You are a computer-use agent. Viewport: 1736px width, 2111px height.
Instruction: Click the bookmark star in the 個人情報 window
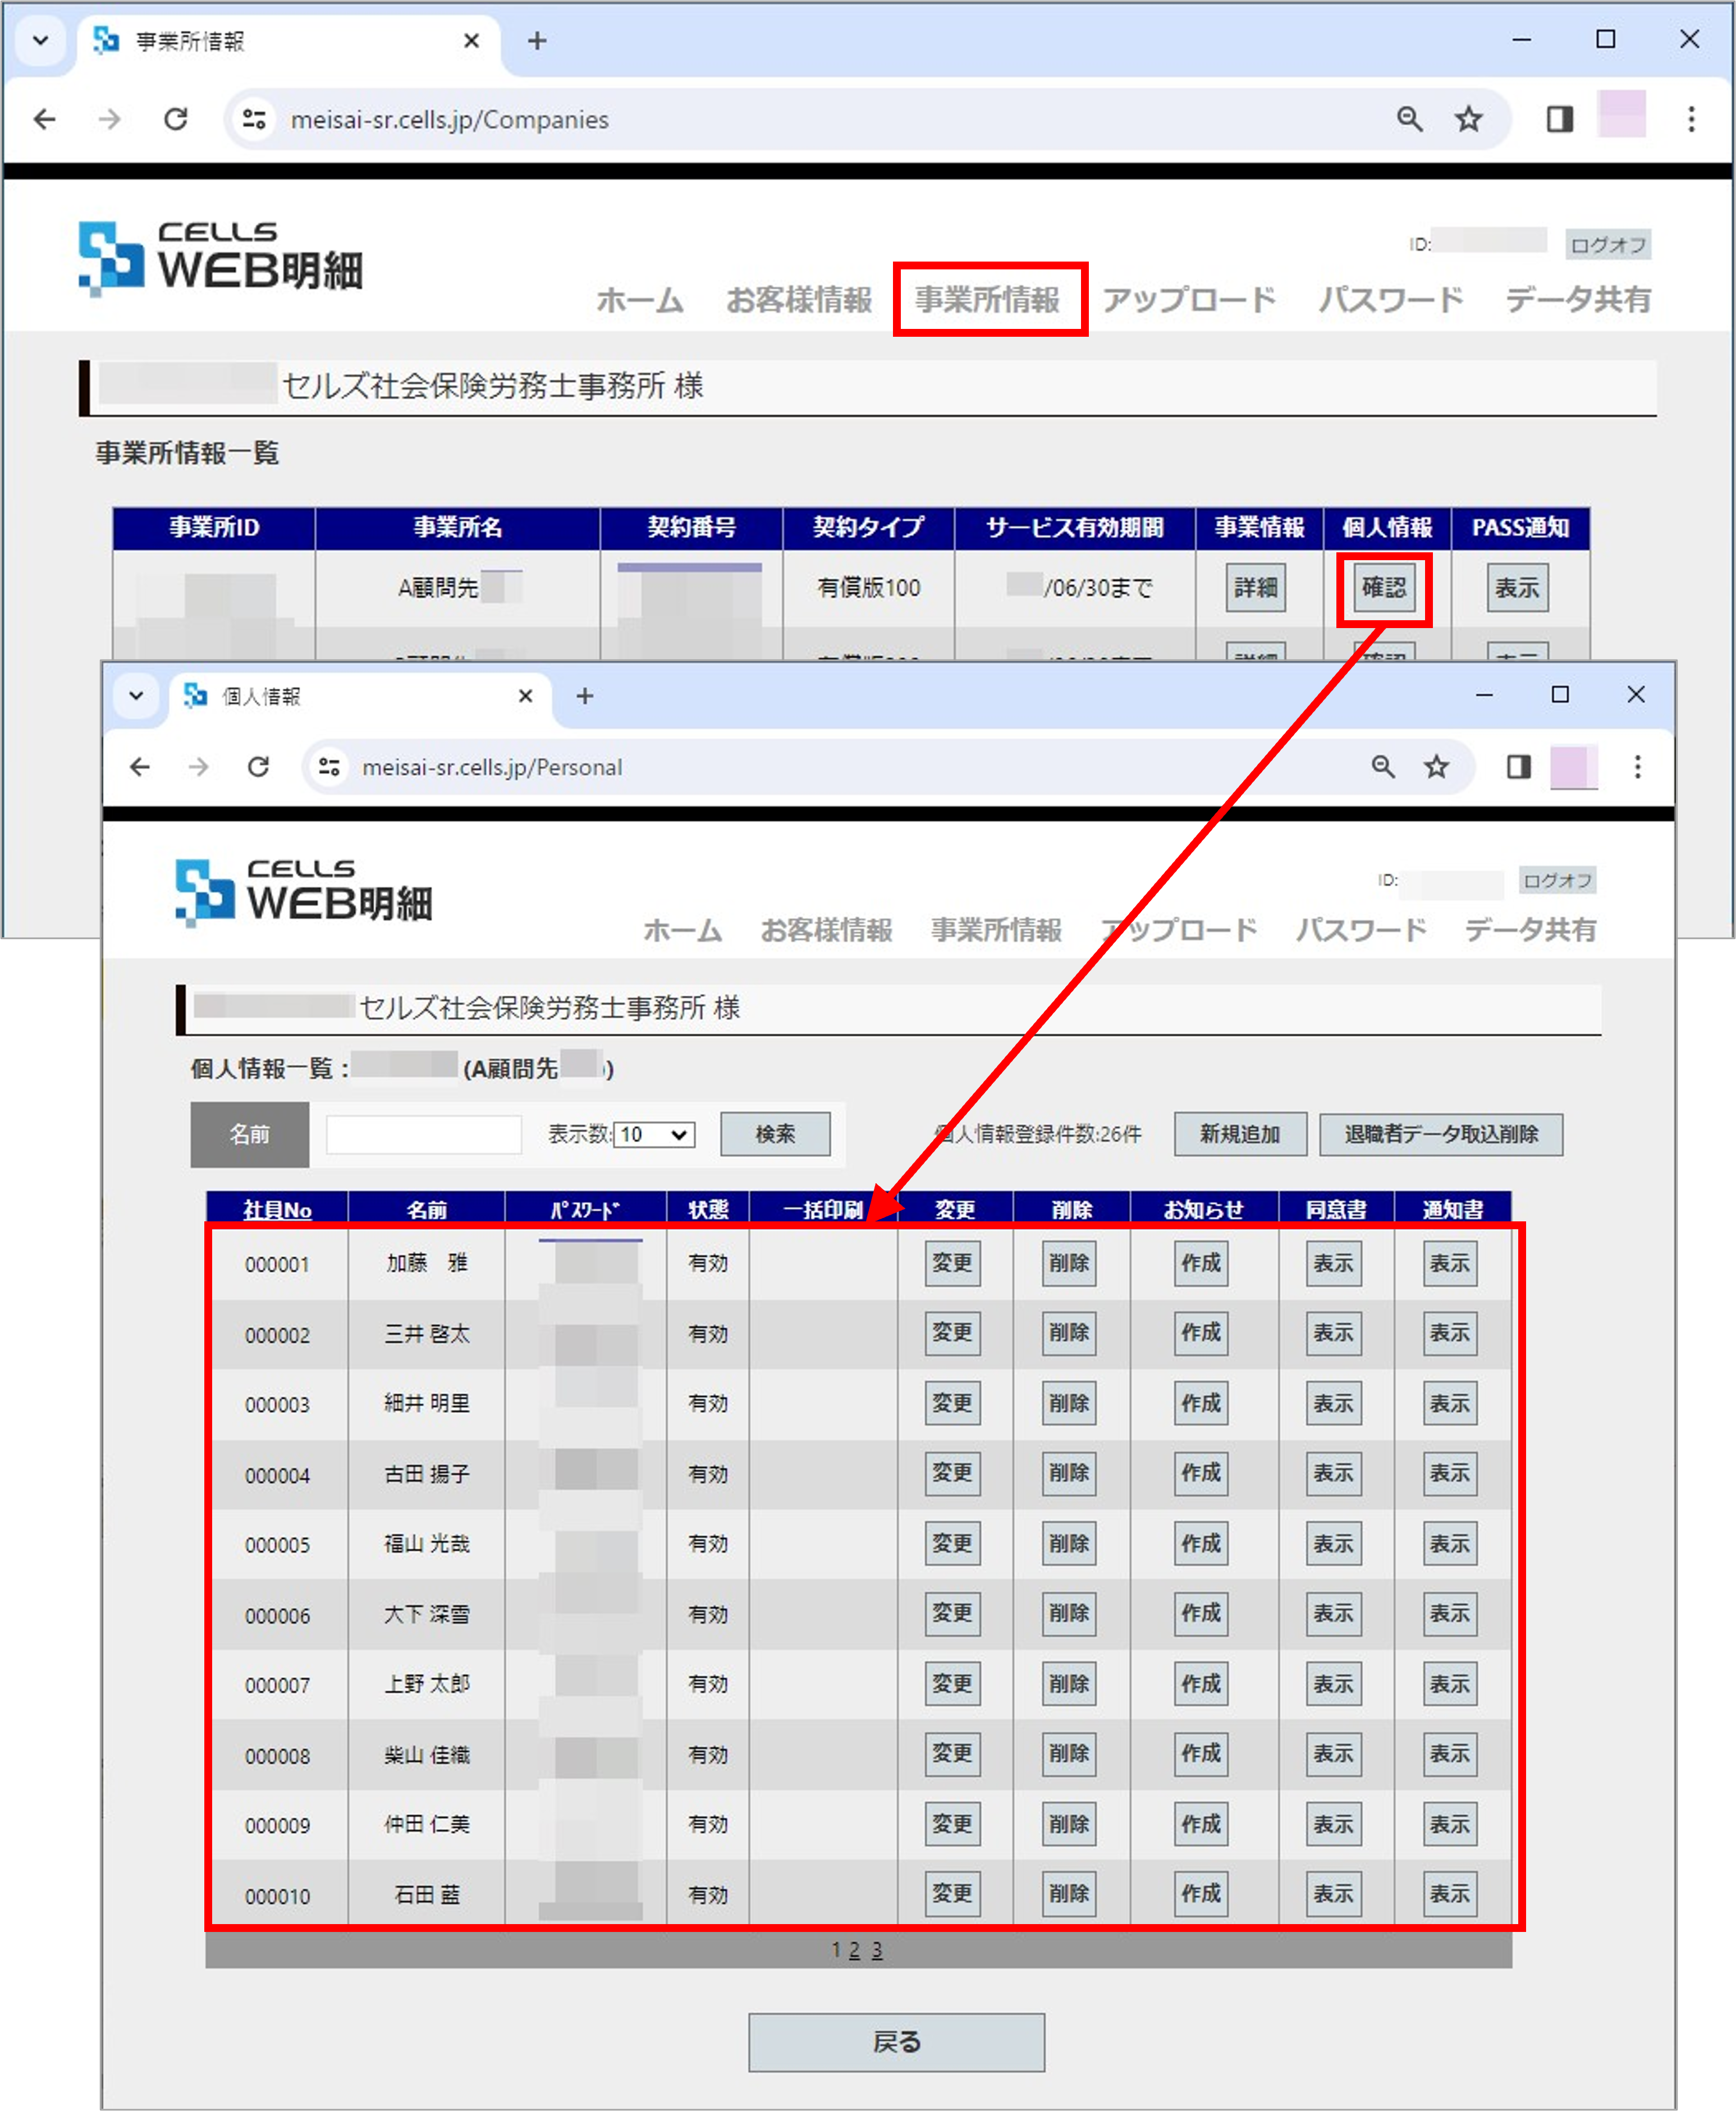[x=1437, y=767]
